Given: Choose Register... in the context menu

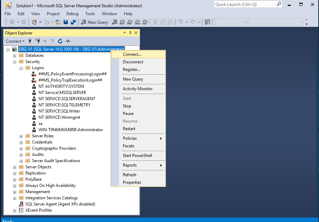Looking at the screenshot, I should (138, 70).
